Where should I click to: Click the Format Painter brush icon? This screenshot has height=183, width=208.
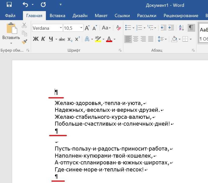pyautogui.click(x=24, y=42)
